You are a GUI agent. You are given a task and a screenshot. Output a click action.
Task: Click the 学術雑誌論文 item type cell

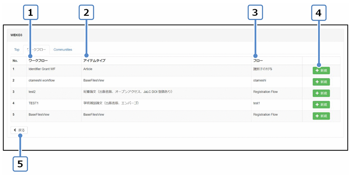click(111, 103)
